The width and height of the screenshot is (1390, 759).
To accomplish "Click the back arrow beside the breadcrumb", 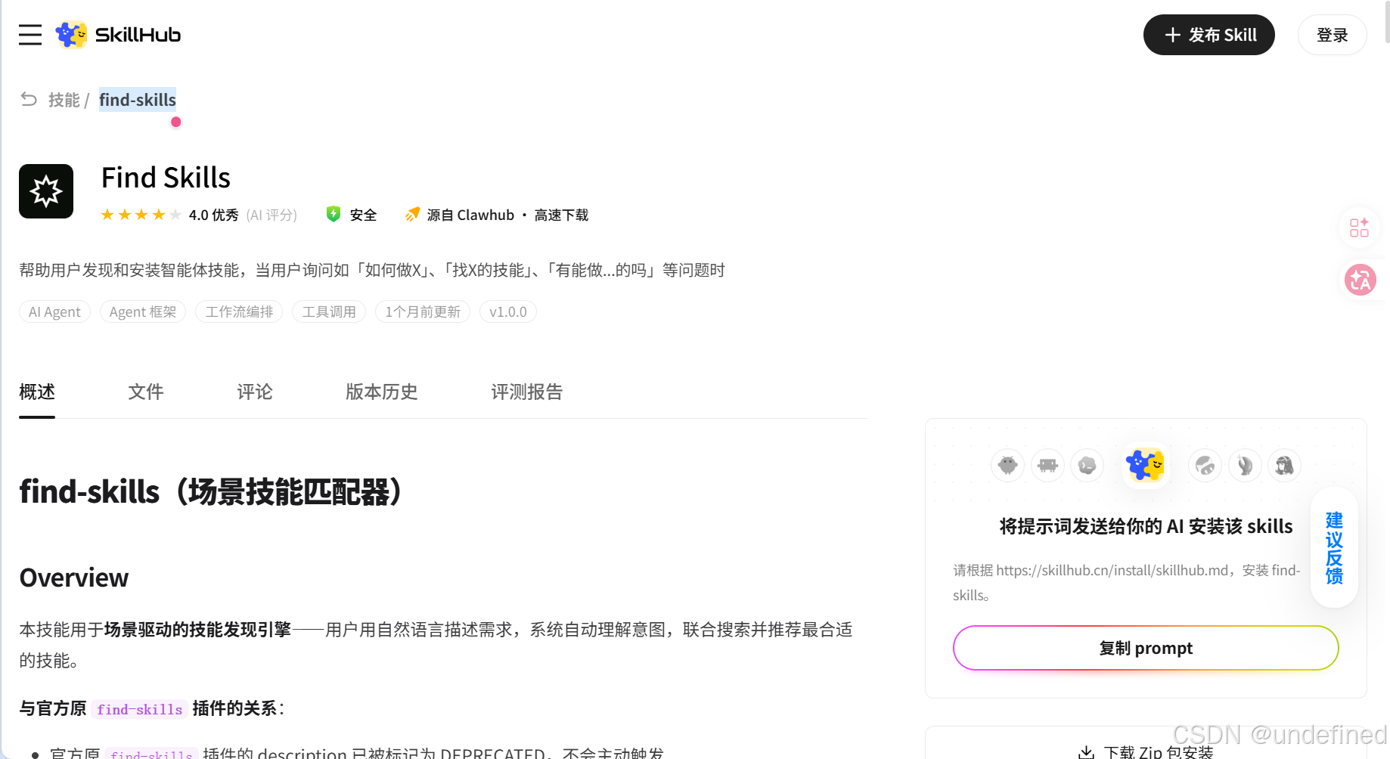I will 29,99.
